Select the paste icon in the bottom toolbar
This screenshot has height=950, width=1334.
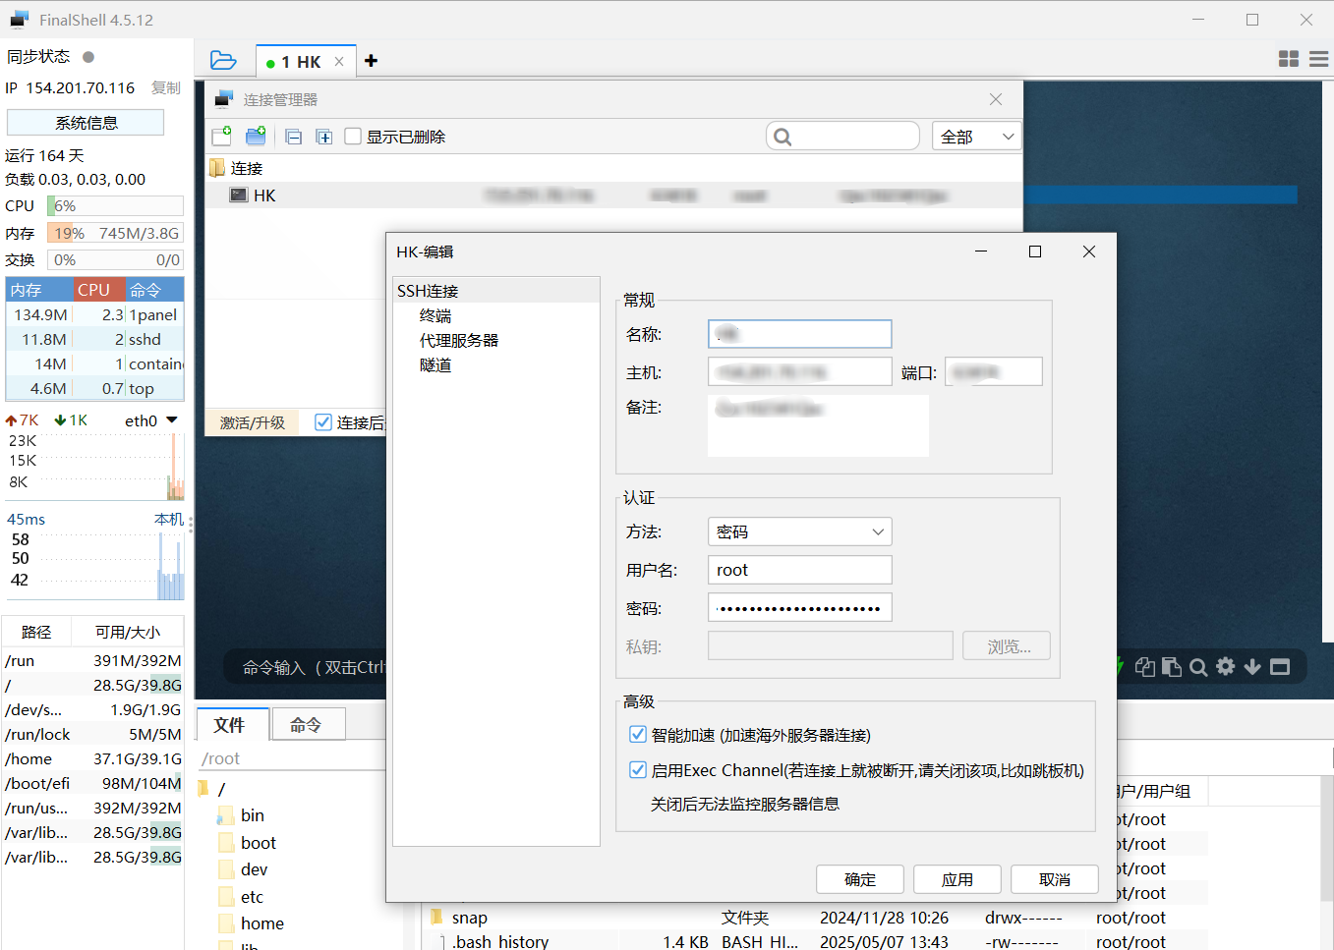(1171, 667)
